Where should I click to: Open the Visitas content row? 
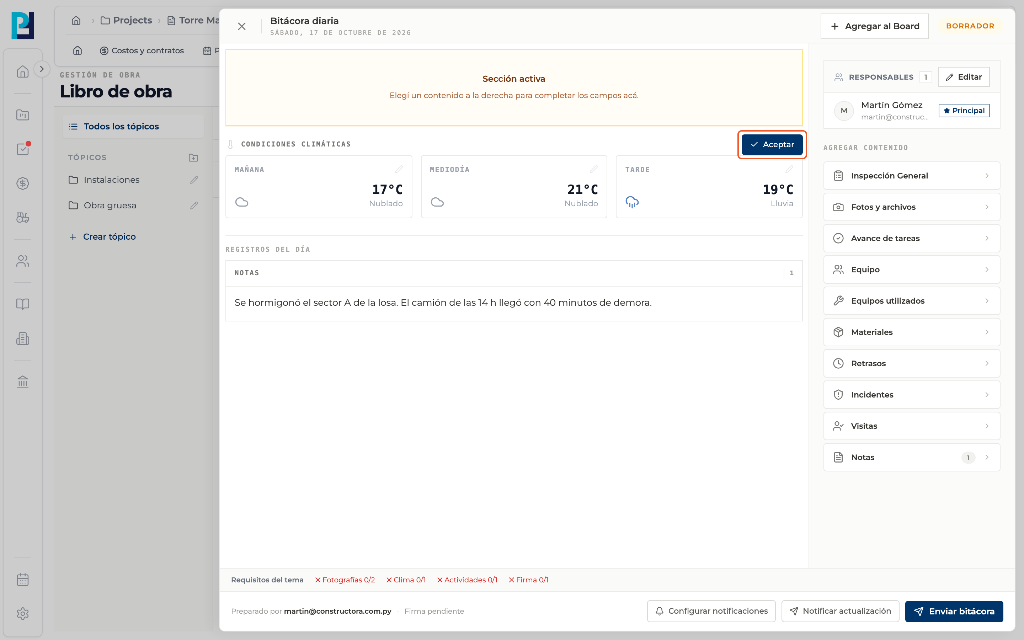(911, 426)
